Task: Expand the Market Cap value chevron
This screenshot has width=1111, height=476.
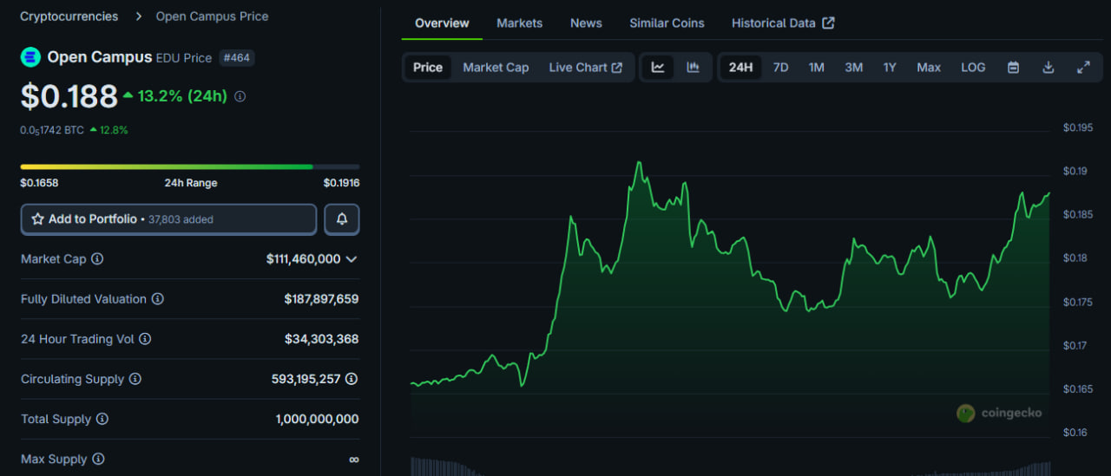Action: pos(352,259)
